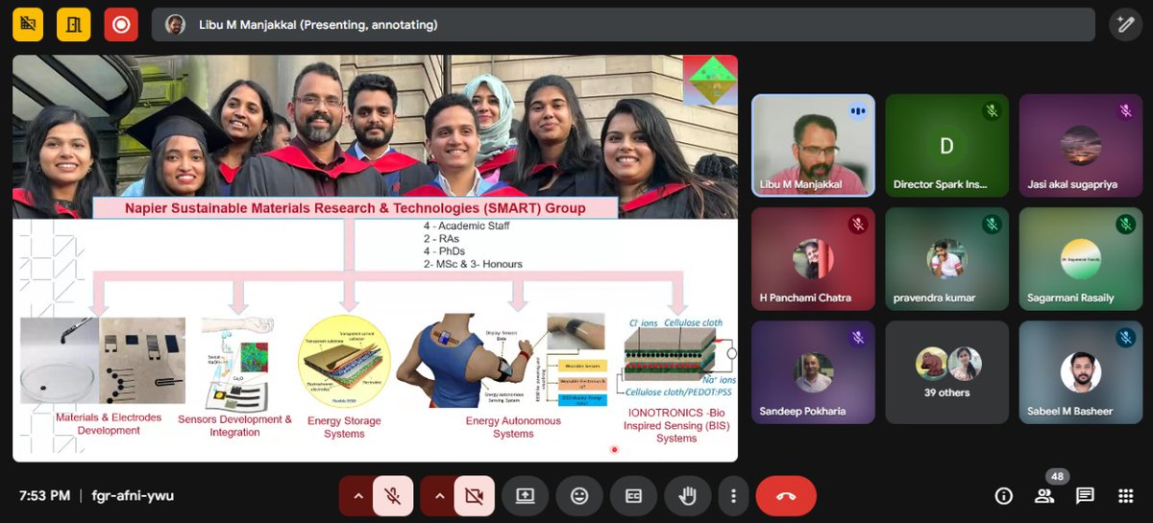Open the activities grid icon
The width and height of the screenshot is (1153, 523).
tap(1126, 496)
